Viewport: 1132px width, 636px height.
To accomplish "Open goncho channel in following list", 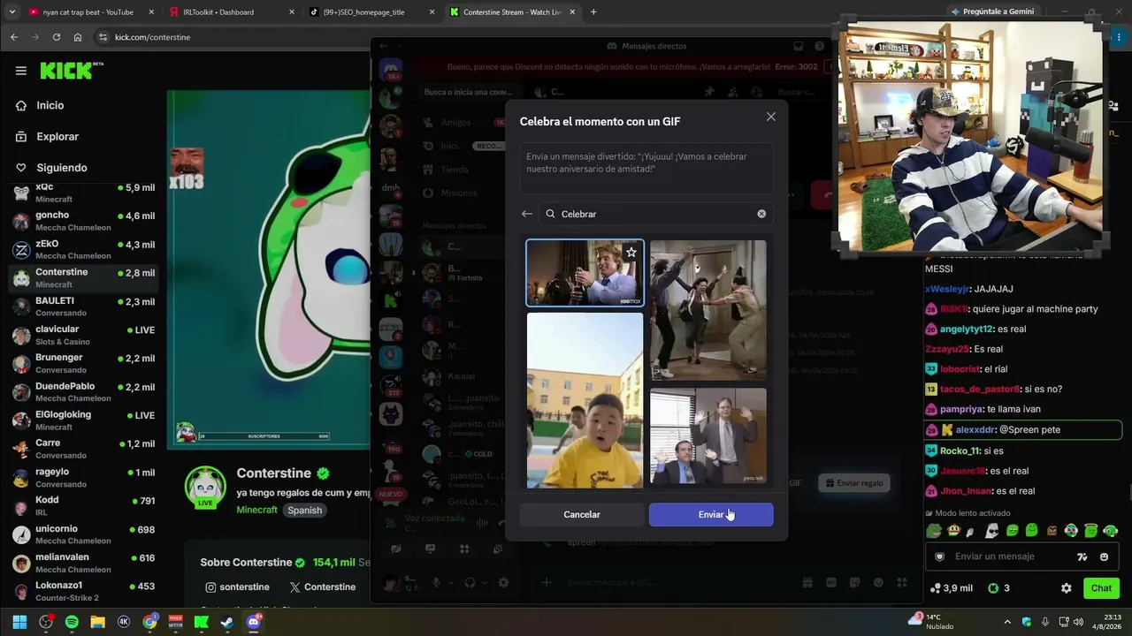I will tap(84, 221).
